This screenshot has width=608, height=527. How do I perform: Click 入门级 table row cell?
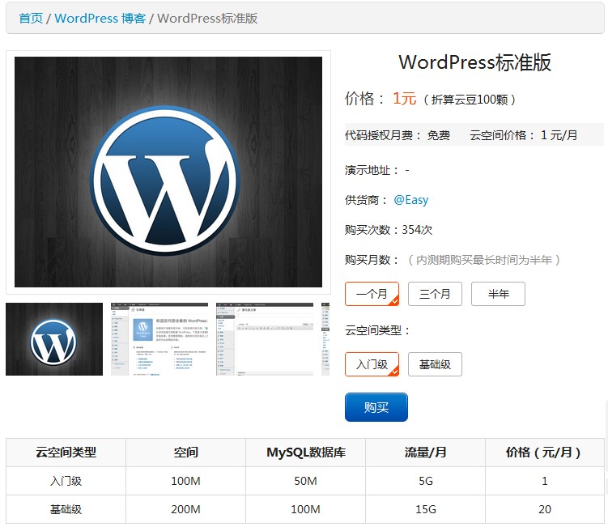coord(66,481)
